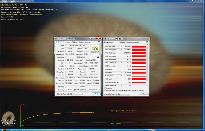Click the Memory Size value 1280 MB
The height and width of the screenshot is (131, 205).
click(x=71, y=75)
